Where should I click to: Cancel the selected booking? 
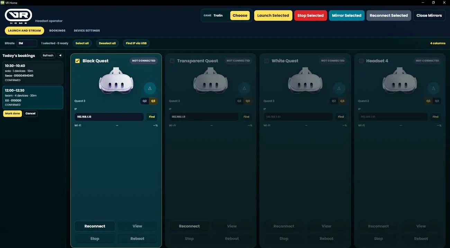(30, 113)
